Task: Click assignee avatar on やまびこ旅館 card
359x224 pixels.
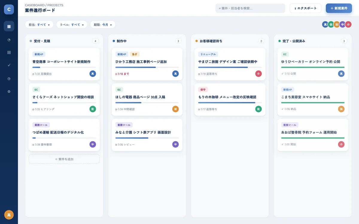Action: pos(258,74)
